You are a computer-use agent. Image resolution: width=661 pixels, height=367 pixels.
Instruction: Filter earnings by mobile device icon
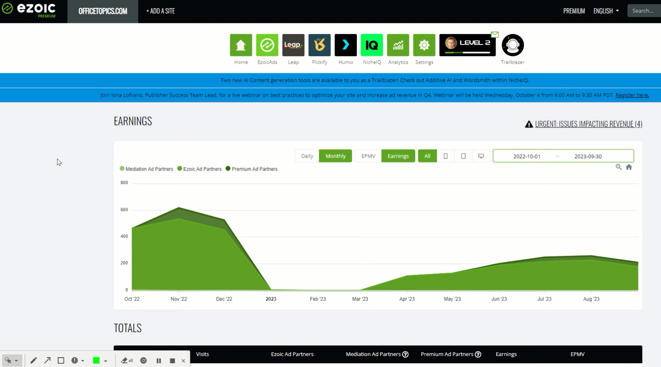tap(445, 156)
